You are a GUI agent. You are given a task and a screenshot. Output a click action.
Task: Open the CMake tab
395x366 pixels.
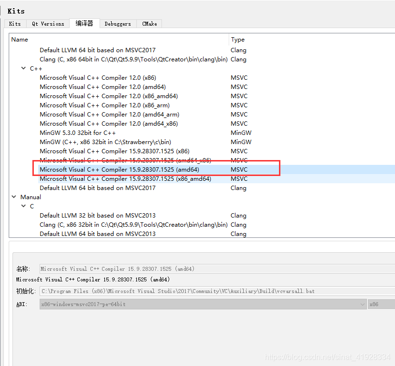149,23
